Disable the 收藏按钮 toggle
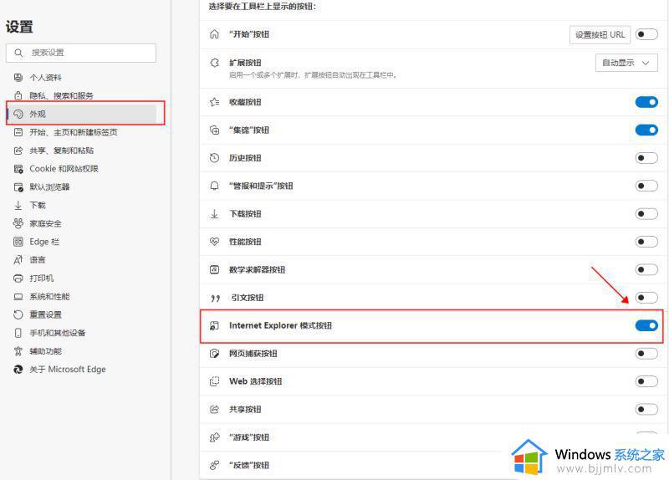Screen dimensions: 669x480 (646, 102)
